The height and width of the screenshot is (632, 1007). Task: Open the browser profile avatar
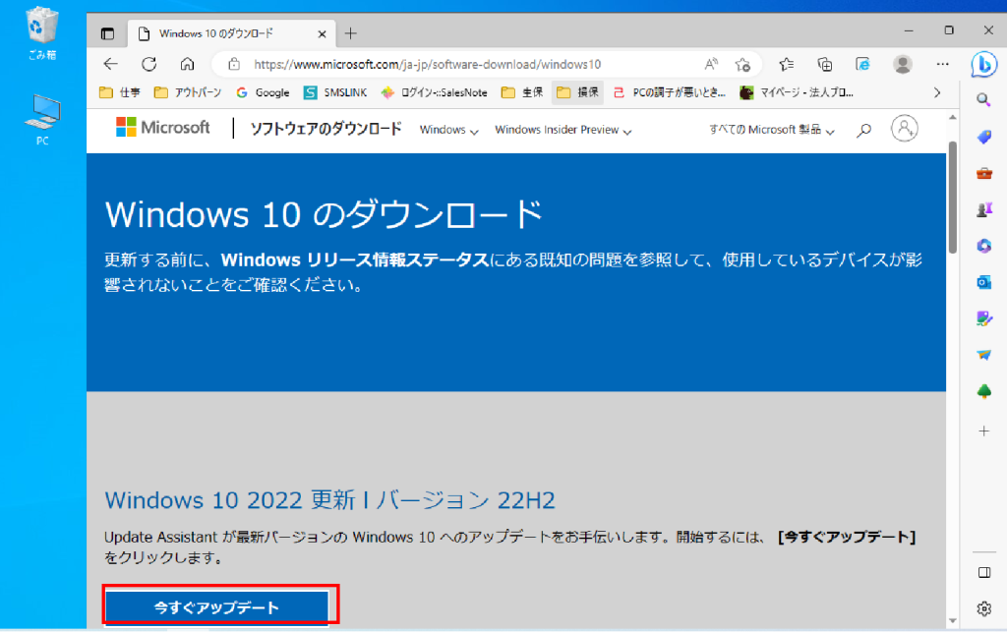click(x=903, y=64)
